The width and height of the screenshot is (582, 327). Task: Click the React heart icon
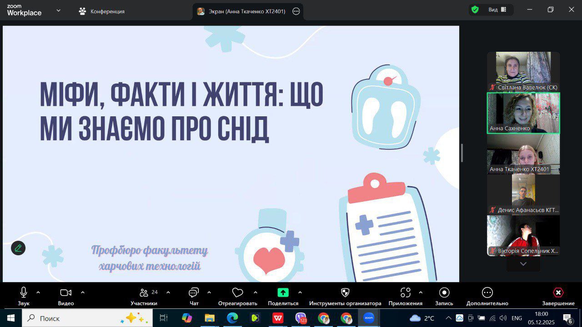pos(237,292)
